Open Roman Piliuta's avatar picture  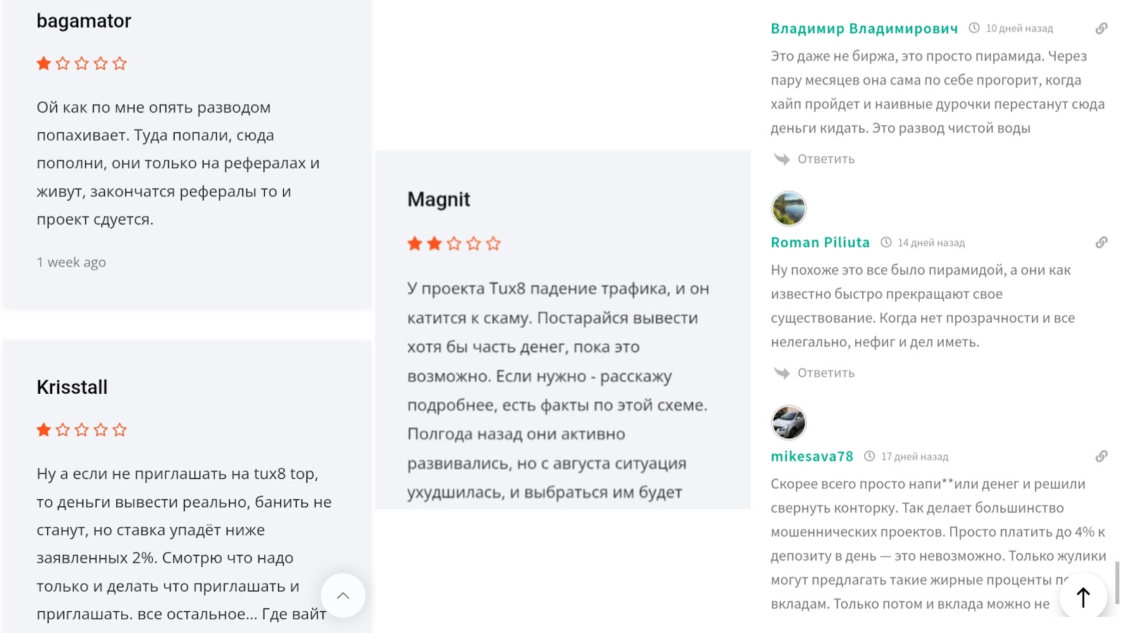pos(789,209)
